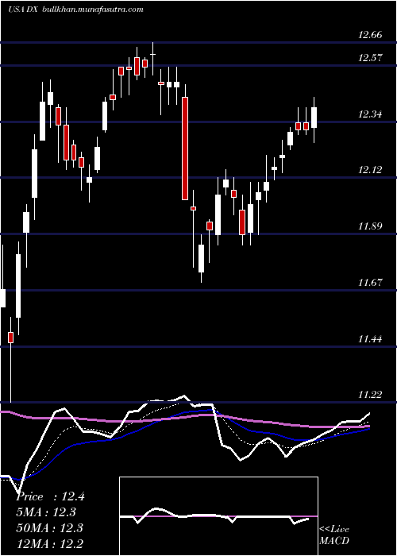Click the 11.22 price level label
Image resolution: width=397 pixels, height=556 pixels.
[370, 395]
